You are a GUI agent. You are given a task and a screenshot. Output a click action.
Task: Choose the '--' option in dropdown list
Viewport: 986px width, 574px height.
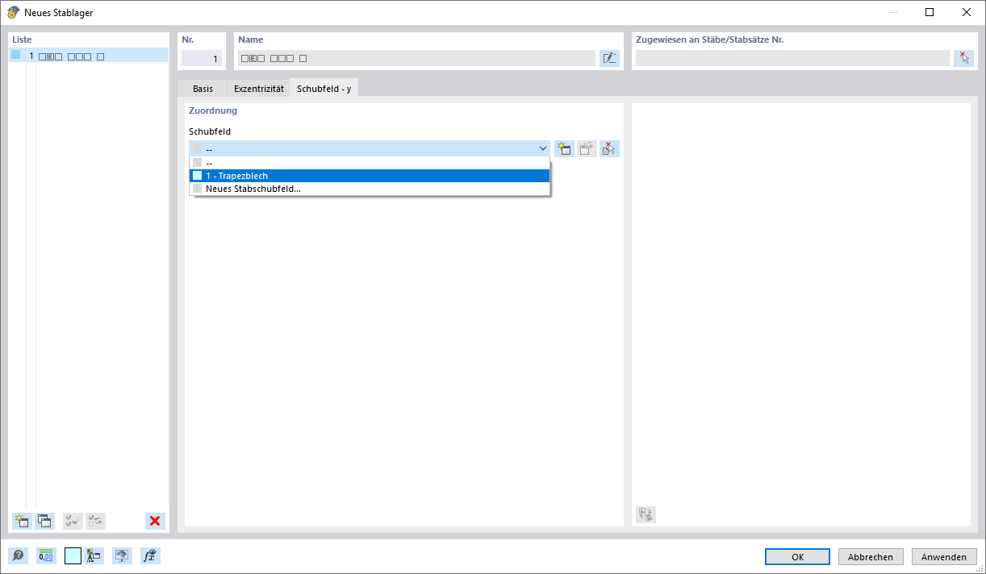370,163
